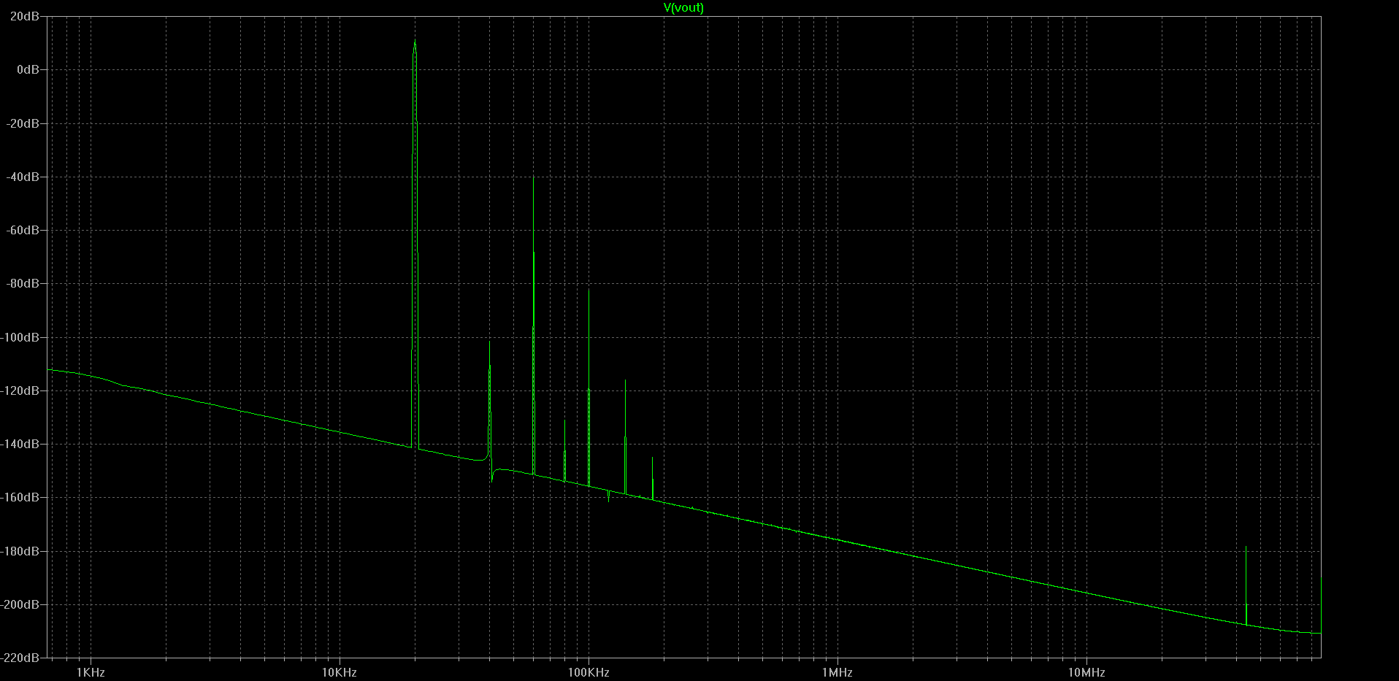Viewport: 1399px width, 681px height.
Task: Click the -120dB axis label
Action: click(20, 390)
